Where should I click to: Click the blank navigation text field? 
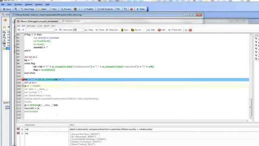40,30
